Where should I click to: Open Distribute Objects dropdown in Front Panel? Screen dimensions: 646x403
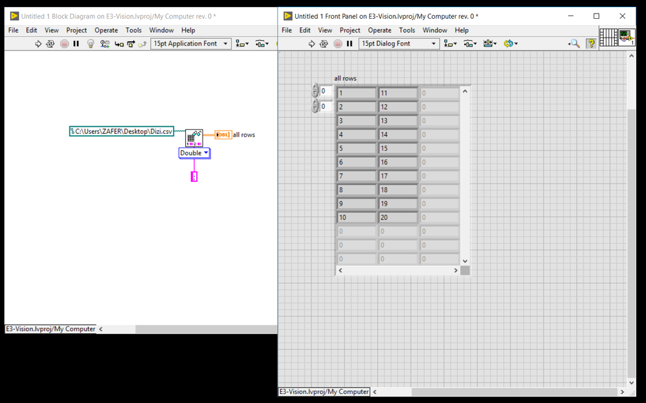click(470, 43)
